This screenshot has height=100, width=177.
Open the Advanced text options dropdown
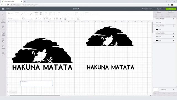click(78, 19)
